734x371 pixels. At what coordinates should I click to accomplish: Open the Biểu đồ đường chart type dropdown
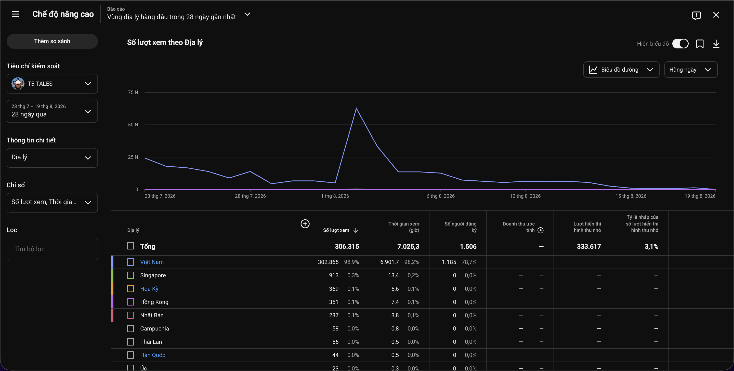(x=621, y=70)
